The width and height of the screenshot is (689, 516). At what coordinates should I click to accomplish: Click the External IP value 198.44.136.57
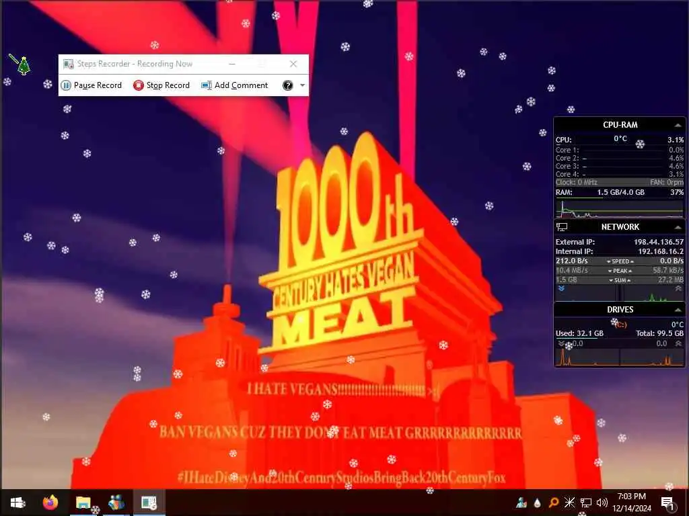pos(658,242)
